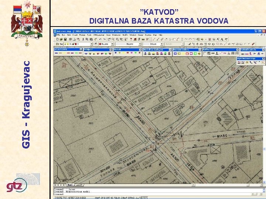Click the blue rectangle in Povrsine vodova

click(x=175, y=53)
